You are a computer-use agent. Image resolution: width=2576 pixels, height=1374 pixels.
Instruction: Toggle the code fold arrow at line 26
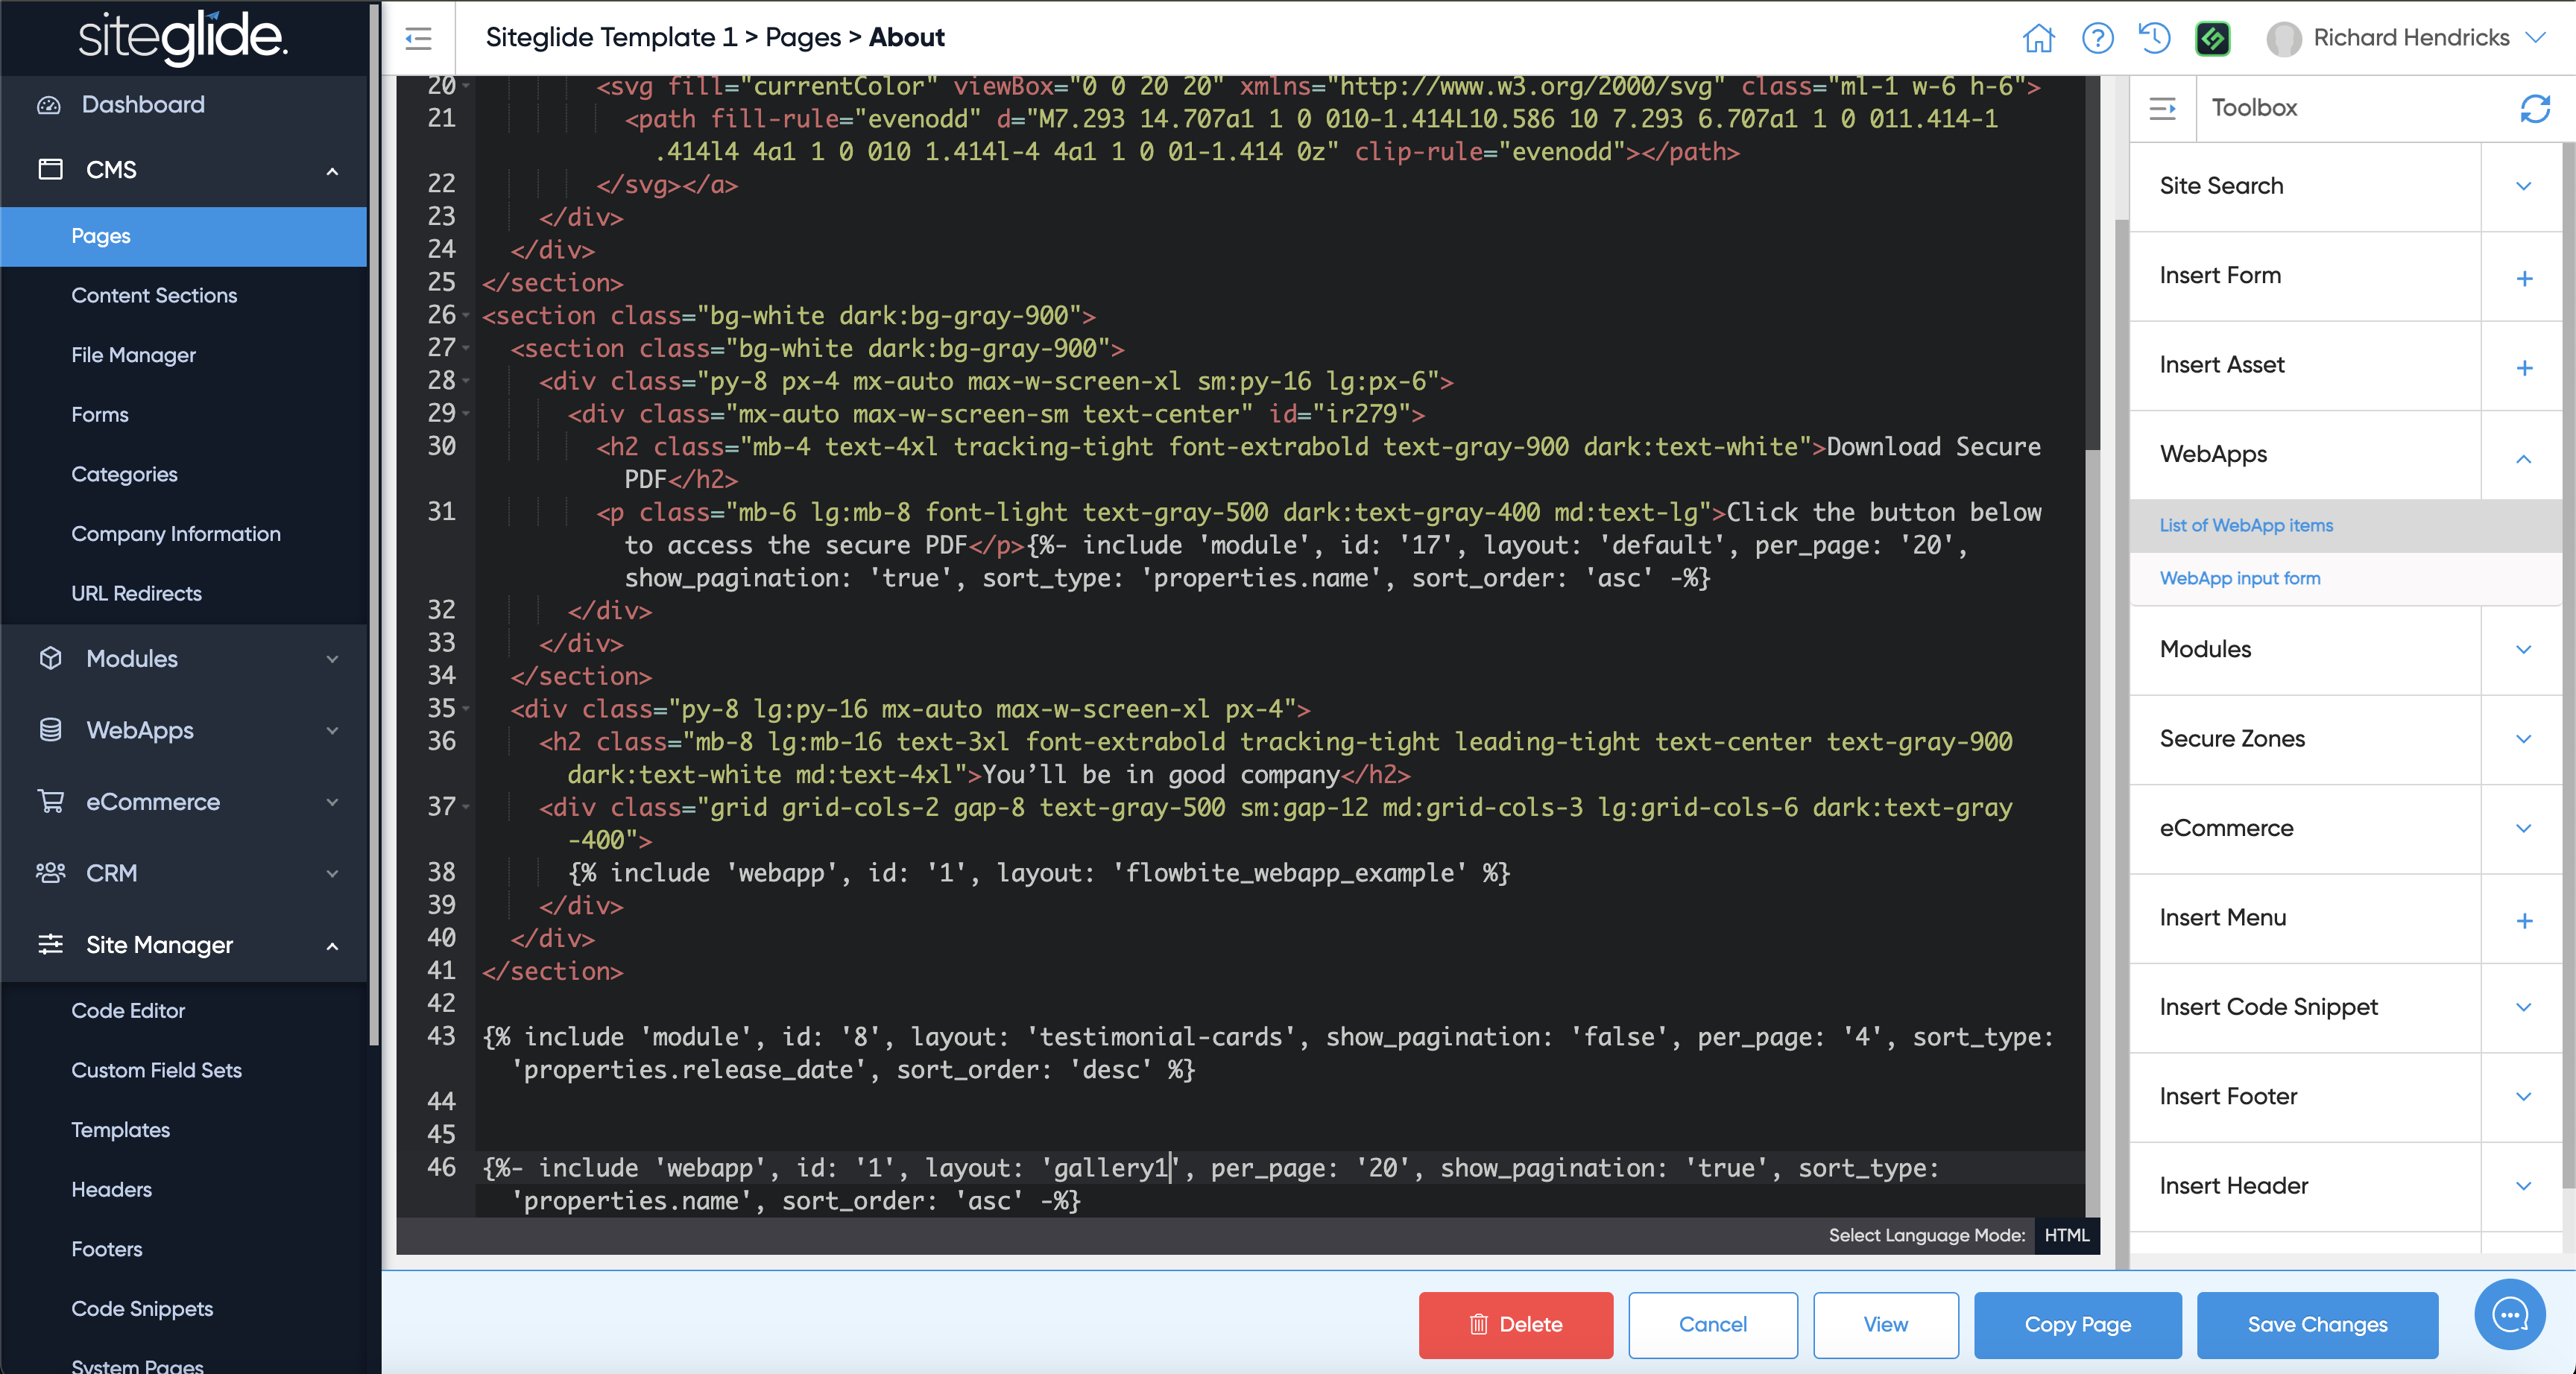(466, 316)
